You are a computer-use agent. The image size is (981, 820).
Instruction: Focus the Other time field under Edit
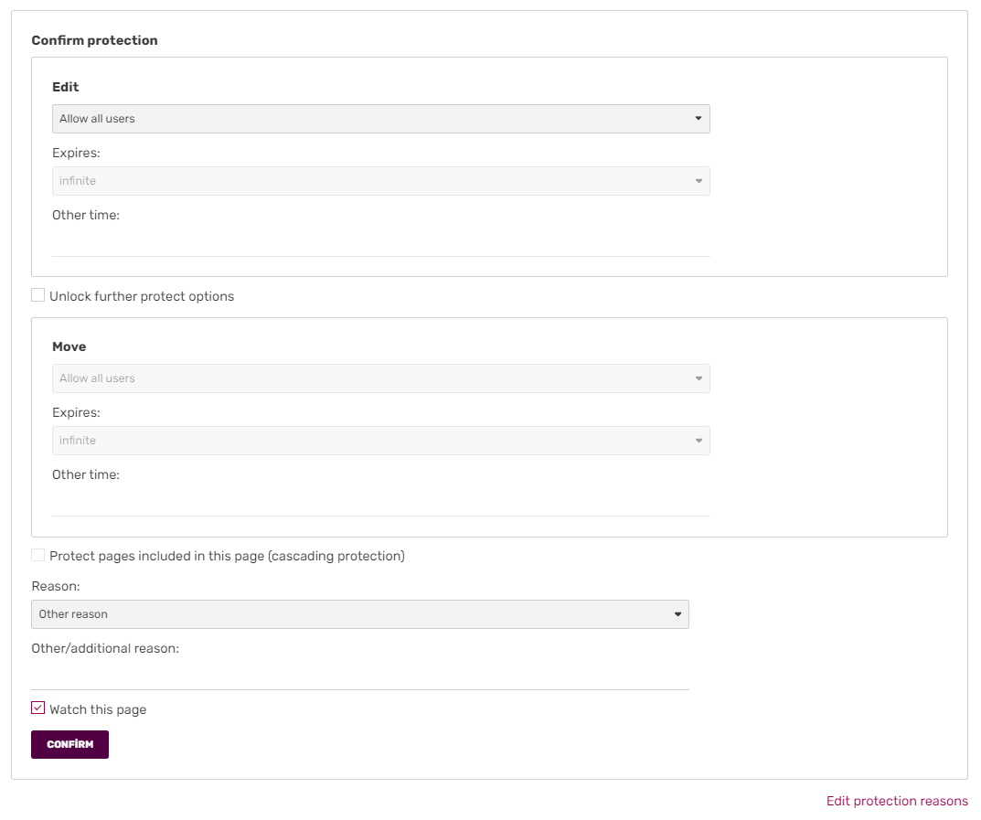(x=380, y=243)
